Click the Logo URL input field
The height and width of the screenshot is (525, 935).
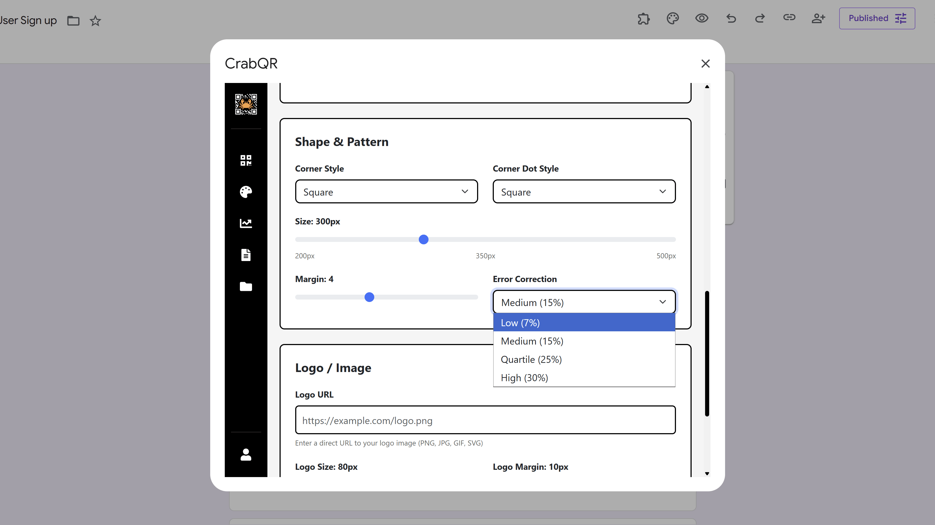point(485,420)
